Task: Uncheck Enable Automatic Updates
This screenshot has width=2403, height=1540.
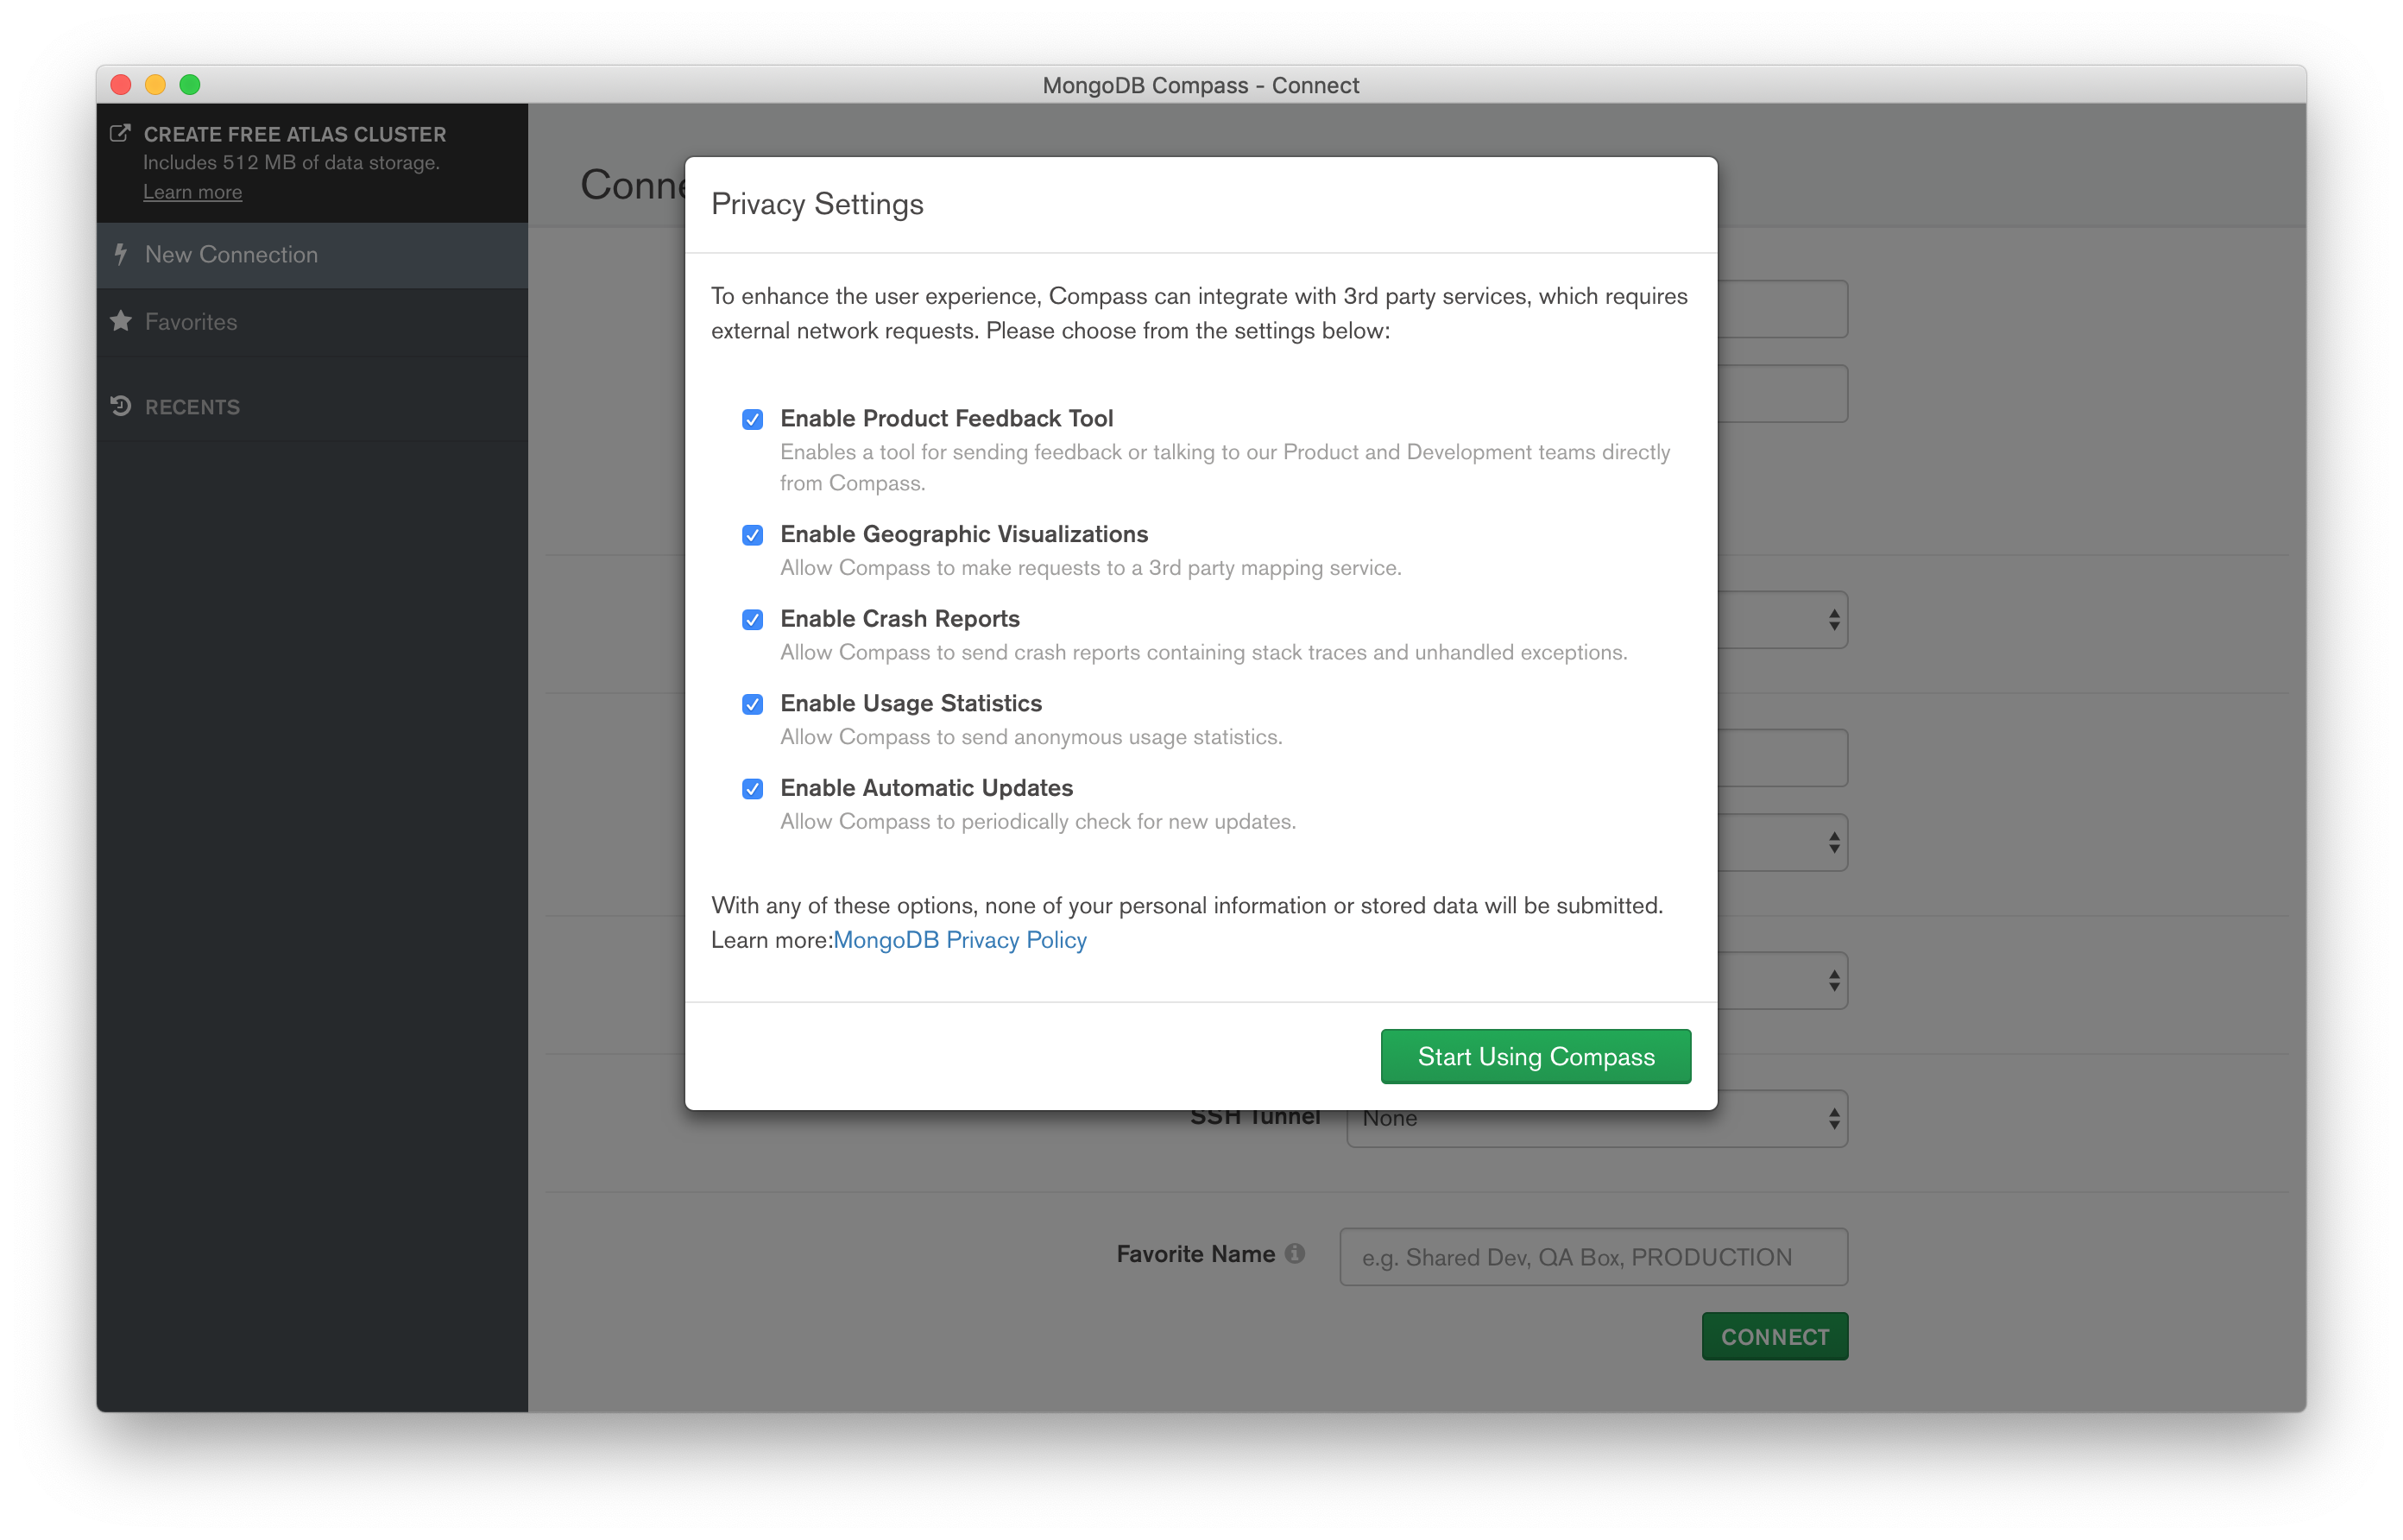Action: tap(753, 789)
